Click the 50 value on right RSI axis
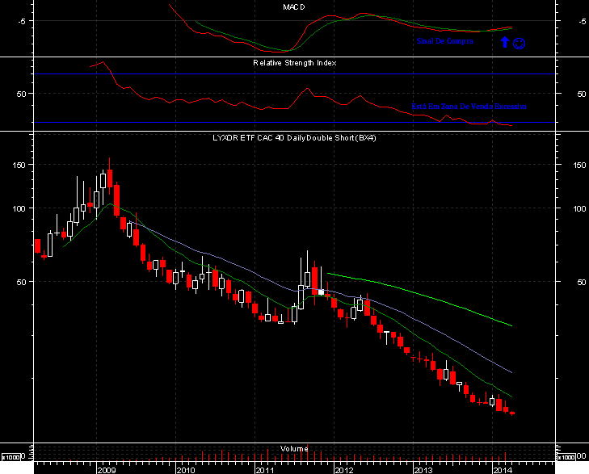Screen dimensions: 589x474 (x=581, y=94)
